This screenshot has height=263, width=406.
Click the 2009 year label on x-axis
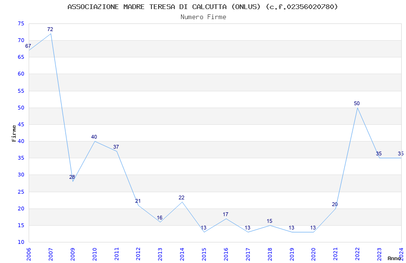click(73, 254)
